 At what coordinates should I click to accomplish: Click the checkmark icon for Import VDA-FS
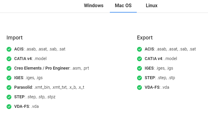pyautogui.click(x=9, y=107)
